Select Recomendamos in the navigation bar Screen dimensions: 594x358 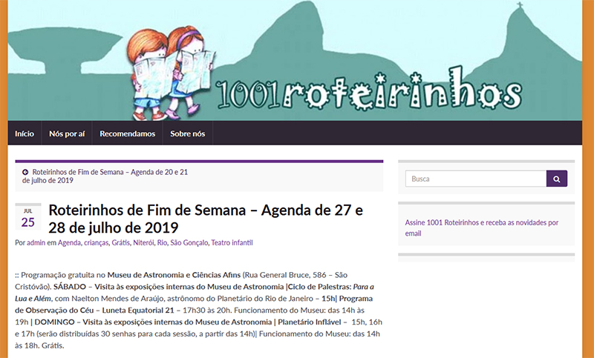[x=127, y=133]
